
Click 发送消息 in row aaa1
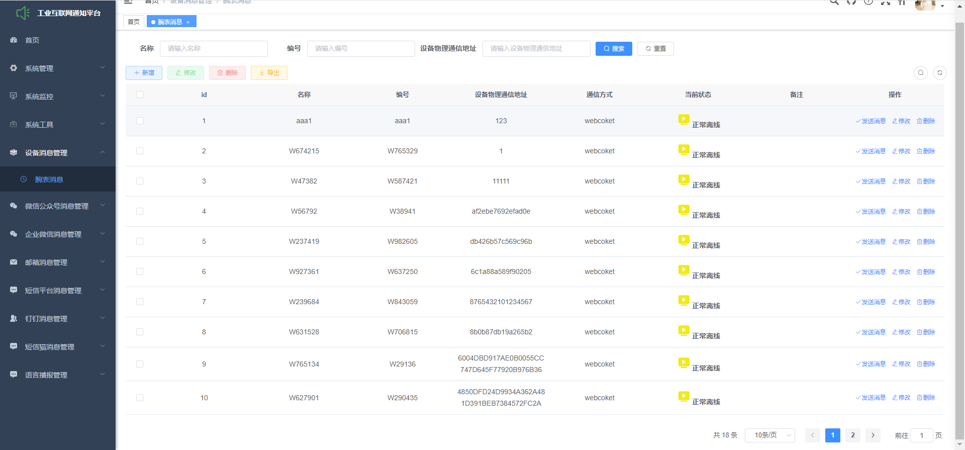click(871, 121)
